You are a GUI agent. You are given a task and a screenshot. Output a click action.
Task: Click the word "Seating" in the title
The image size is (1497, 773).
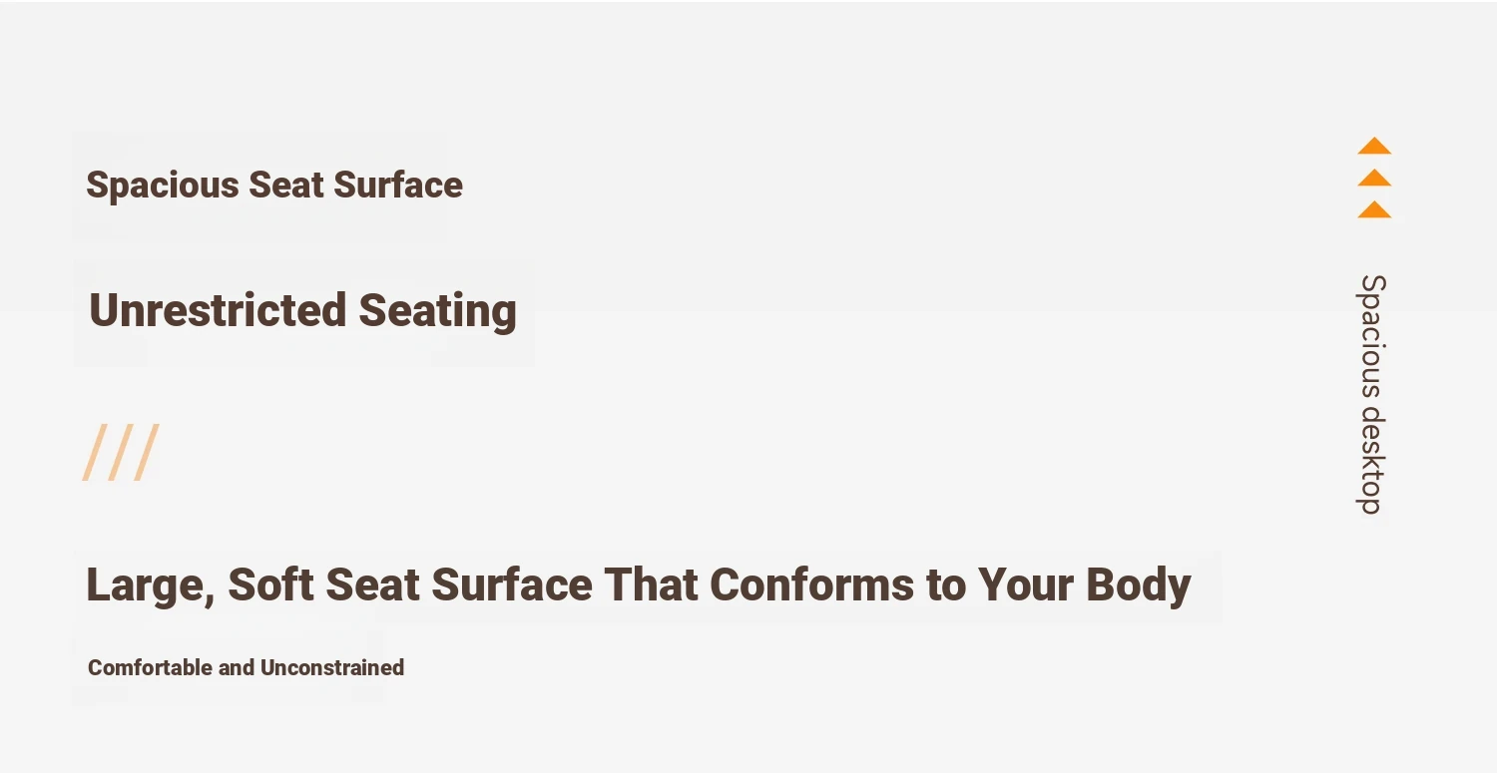tap(437, 310)
